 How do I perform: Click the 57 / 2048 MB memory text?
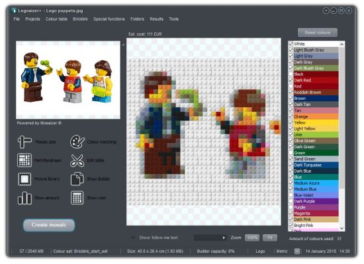coord(31,251)
